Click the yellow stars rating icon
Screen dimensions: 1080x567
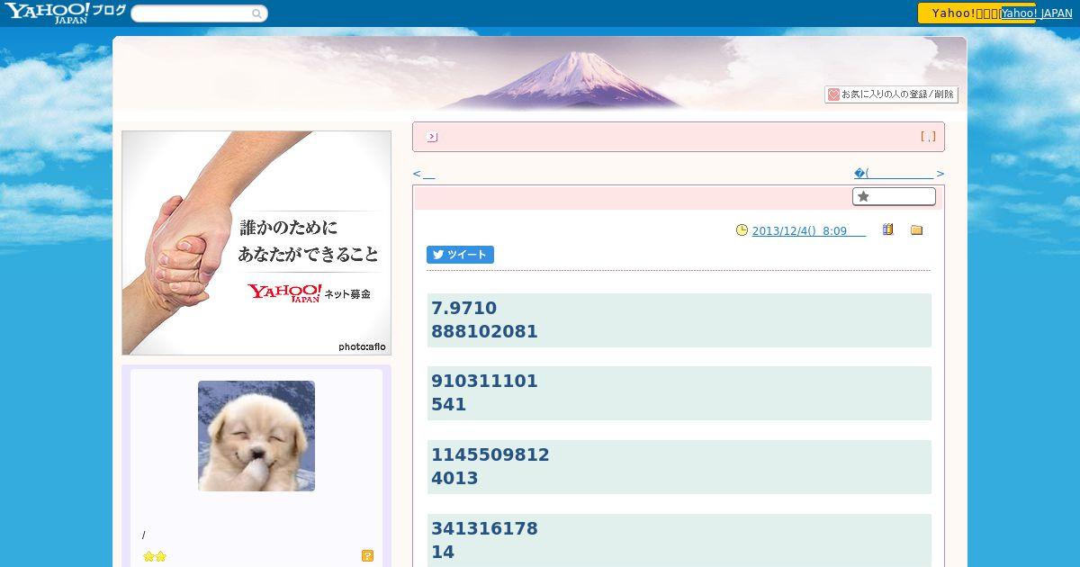click(x=155, y=556)
